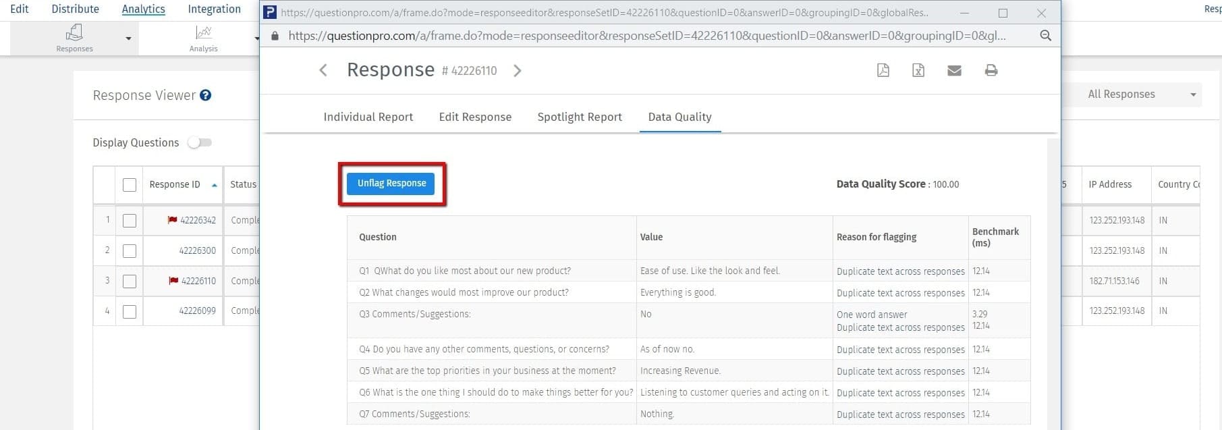The image size is (1222, 430).
Task: Print the response printer icon
Action: click(x=991, y=70)
